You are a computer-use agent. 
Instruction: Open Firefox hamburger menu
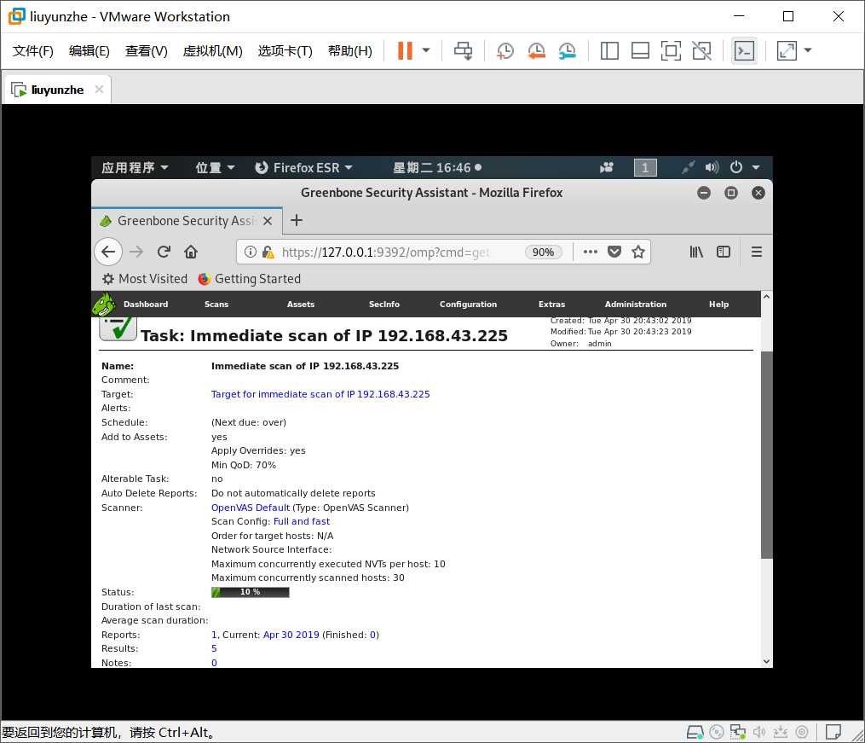(x=756, y=252)
